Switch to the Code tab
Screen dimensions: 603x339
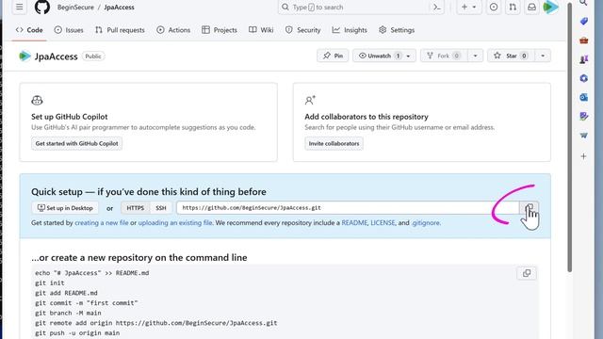(29, 30)
